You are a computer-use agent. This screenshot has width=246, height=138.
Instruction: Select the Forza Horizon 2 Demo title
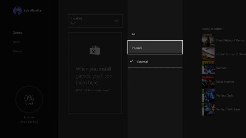pos(231,54)
